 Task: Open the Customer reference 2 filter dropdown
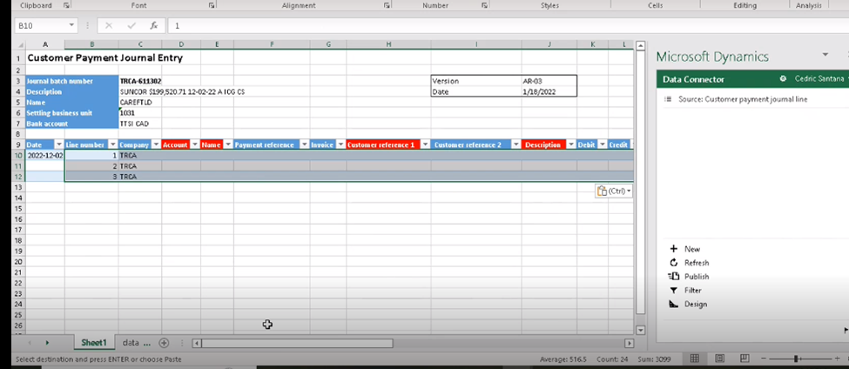516,144
